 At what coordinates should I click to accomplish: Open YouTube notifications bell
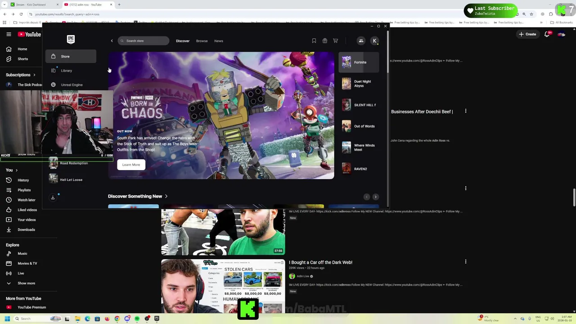[547, 34]
